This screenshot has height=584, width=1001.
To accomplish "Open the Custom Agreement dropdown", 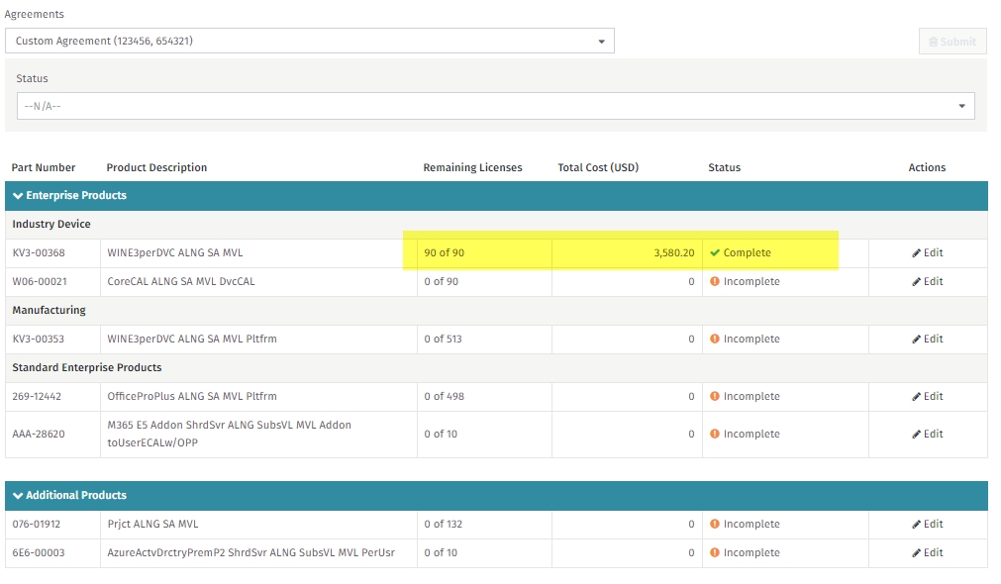I will click(310, 41).
